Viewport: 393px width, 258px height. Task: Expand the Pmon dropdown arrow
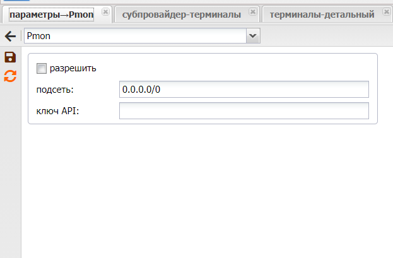point(253,37)
